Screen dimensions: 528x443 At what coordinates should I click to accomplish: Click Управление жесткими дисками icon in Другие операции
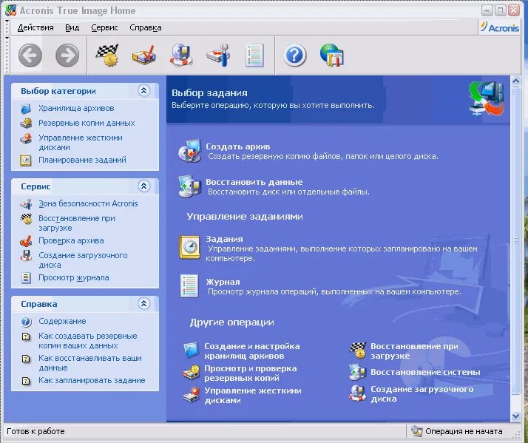tap(192, 395)
